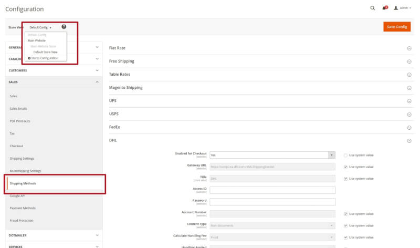The width and height of the screenshot is (420, 248).
Task: Click the FedEx section title
Action: (114, 127)
